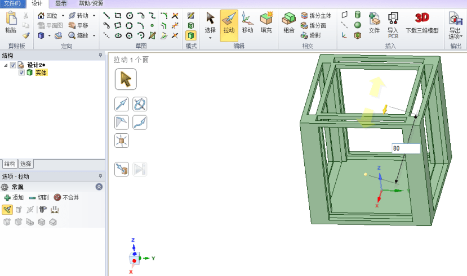Toggle 3D mode button in 模式 group
The width and height of the screenshot is (467, 276).
191,35
